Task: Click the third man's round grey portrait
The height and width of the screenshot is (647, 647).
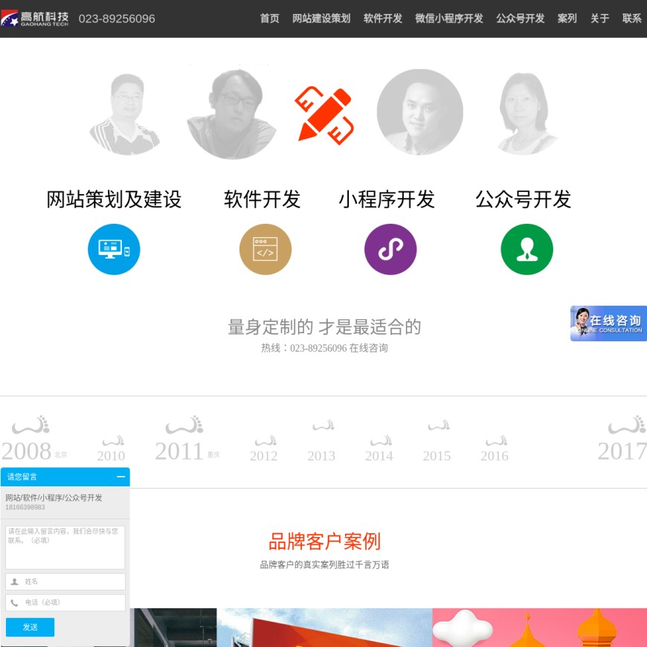Action: click(419, 112)
